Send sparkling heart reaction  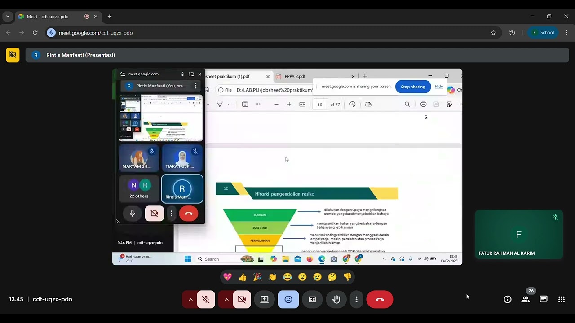(228, 277)
